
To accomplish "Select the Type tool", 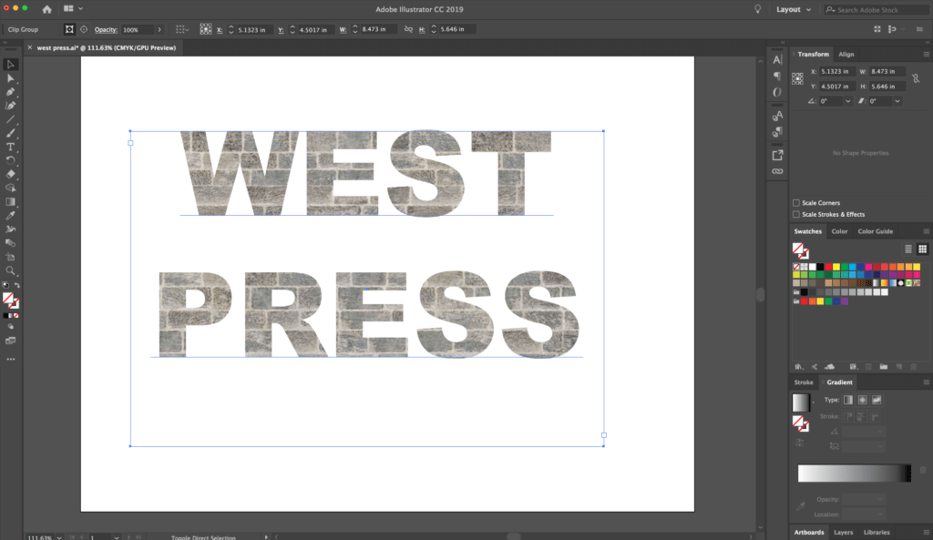I will [11, 148].
